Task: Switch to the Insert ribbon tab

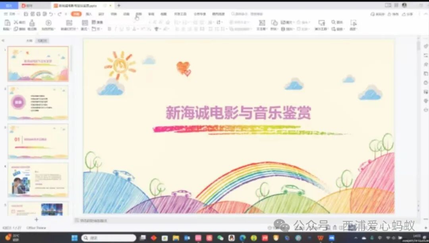Action: 89,14
